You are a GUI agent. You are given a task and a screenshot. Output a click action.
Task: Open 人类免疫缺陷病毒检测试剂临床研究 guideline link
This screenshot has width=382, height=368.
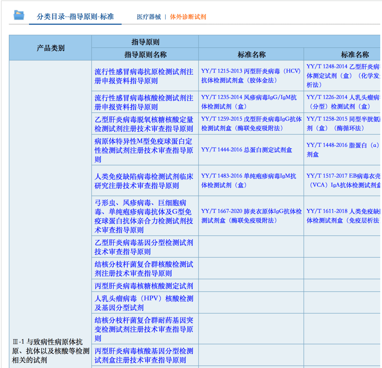(x=144, y=181)
